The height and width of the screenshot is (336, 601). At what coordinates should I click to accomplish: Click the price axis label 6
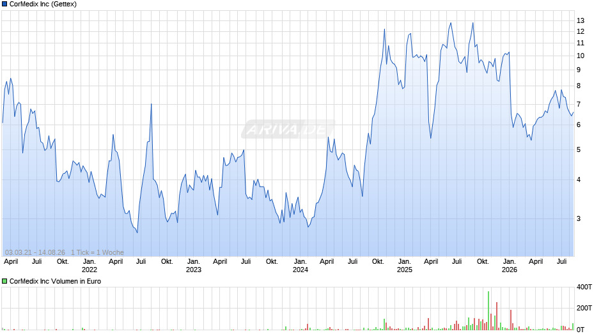pos(579,125)
